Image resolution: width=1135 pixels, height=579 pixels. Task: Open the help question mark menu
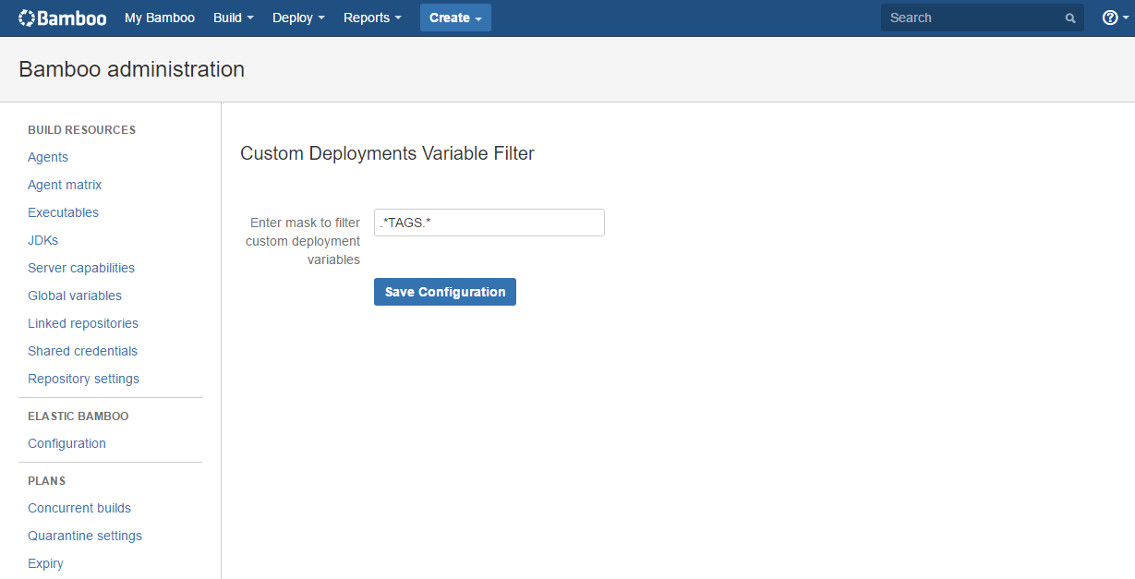click(x=1110, y=18)
